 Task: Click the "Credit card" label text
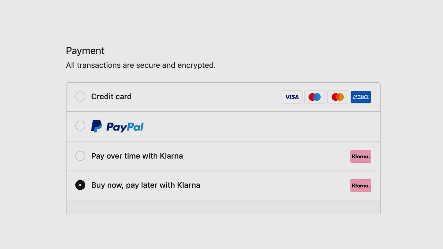point(111,97)
